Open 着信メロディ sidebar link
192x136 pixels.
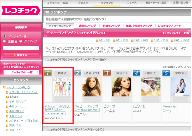[17, 111]
